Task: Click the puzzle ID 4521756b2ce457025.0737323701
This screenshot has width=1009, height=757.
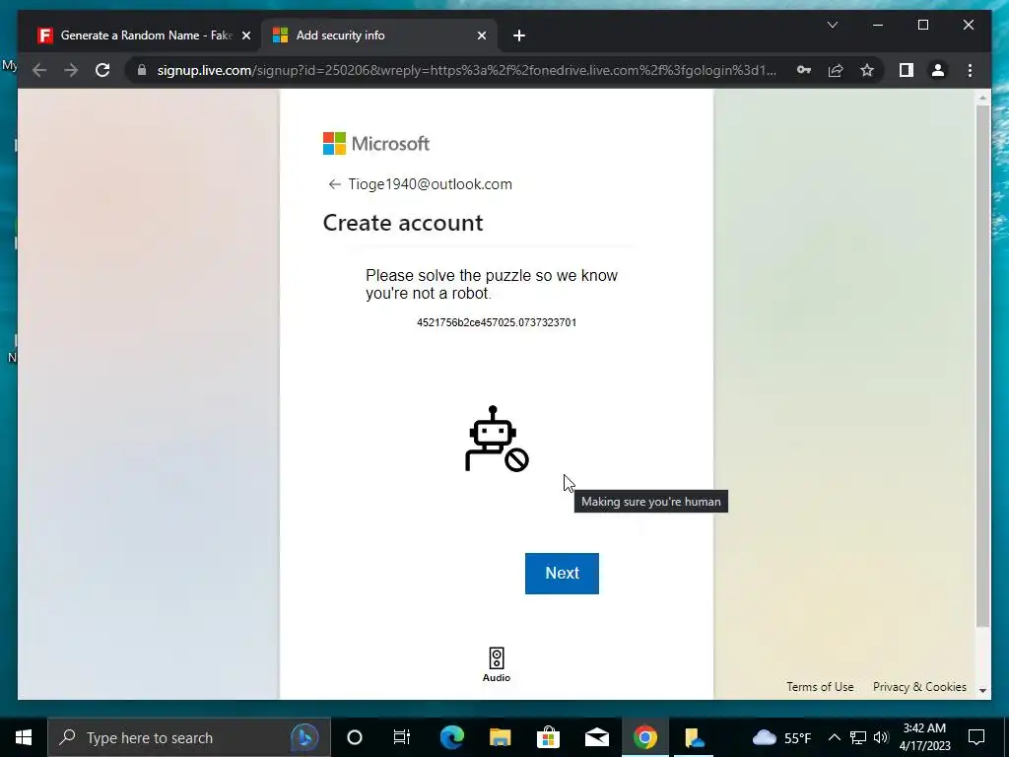Action: click(x=497, y=322)
